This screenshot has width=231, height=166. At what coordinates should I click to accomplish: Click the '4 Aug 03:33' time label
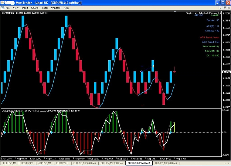[x=21, y=159]
